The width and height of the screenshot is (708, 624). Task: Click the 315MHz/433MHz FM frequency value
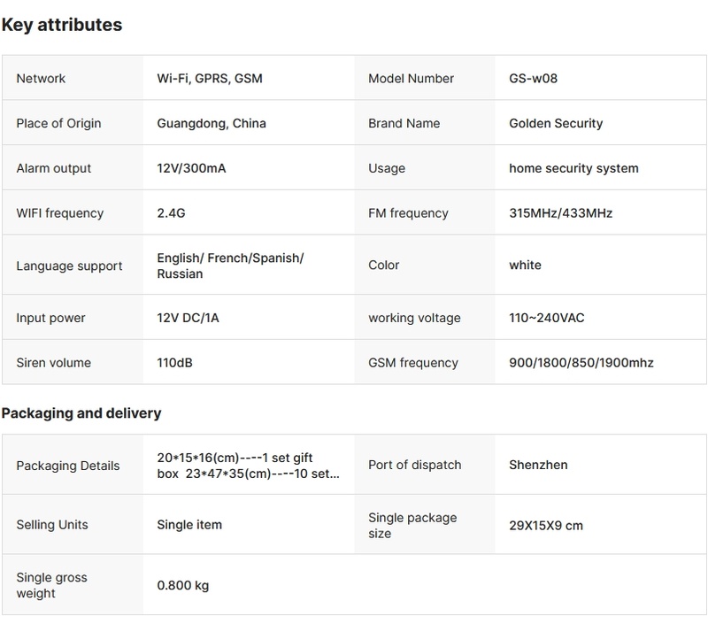pyautogui.click(x=561, y=213)
